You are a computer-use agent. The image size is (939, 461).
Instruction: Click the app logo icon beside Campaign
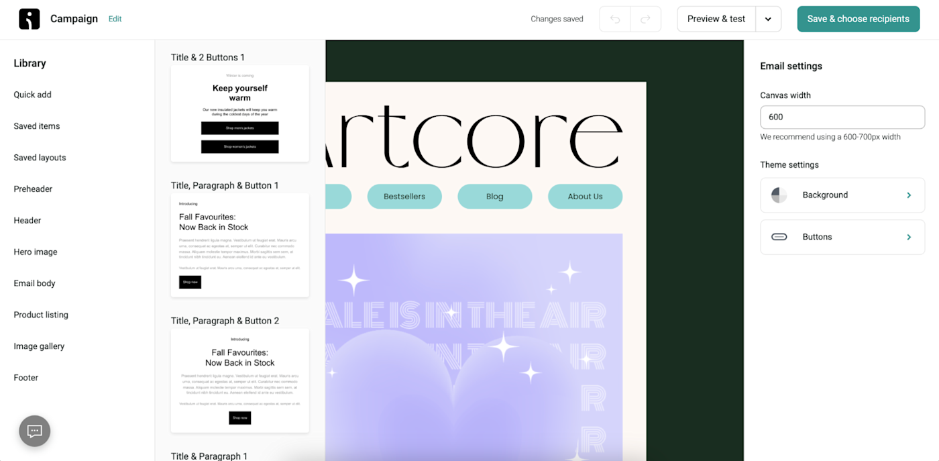[x=29, y=19]
